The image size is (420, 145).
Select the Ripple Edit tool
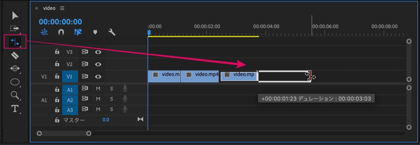[15, 42]
